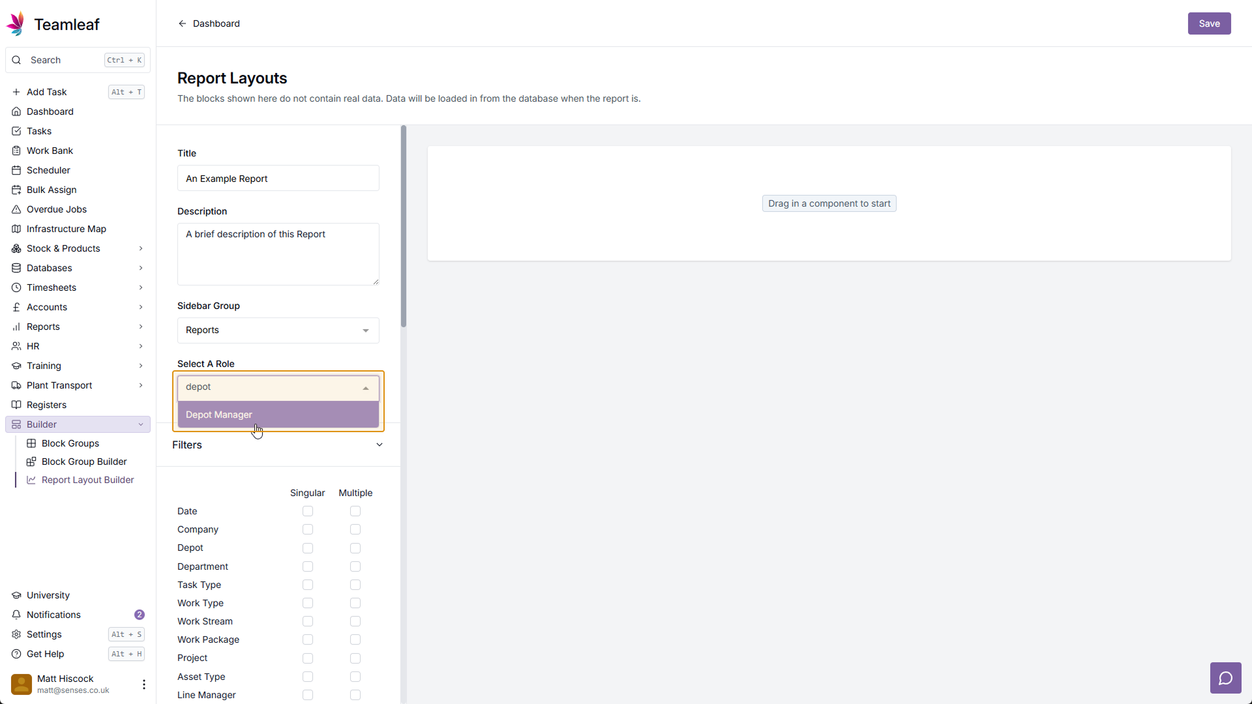This screenshot has height=704, width=1252.
Task: Click the Scheduler calendar icon
Action: (x=16, y=170)
